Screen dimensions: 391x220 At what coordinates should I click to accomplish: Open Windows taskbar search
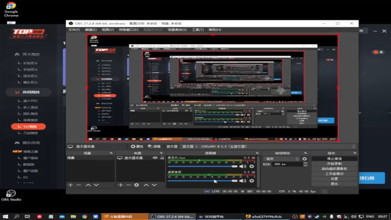pos(17,217)
